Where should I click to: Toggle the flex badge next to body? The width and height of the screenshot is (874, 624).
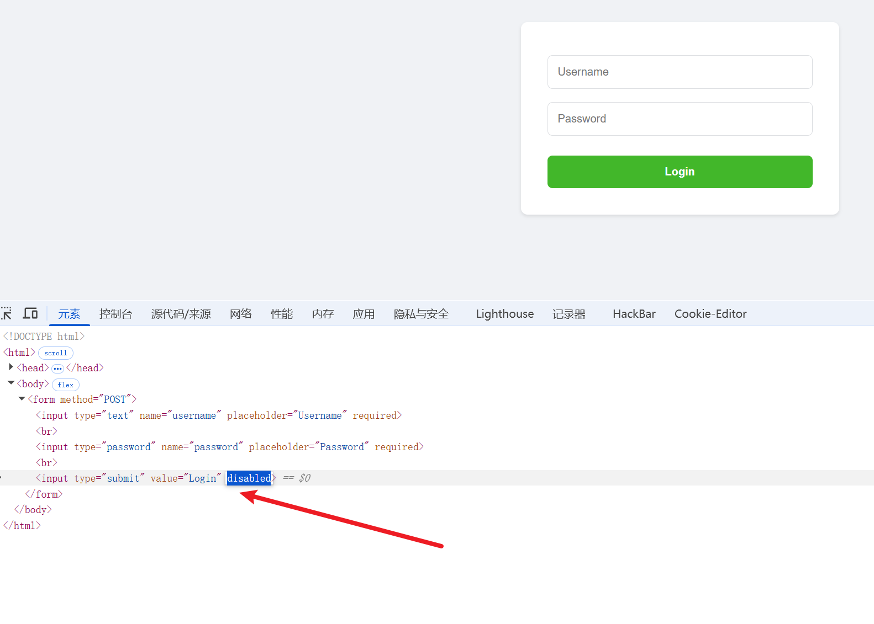[65, 385]
